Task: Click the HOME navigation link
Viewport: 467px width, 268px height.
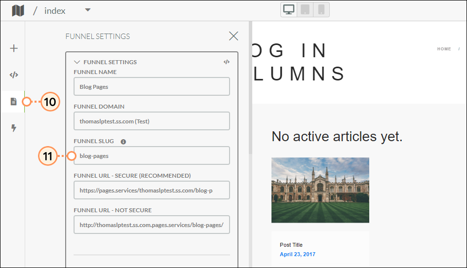Action: coord(444,49)
